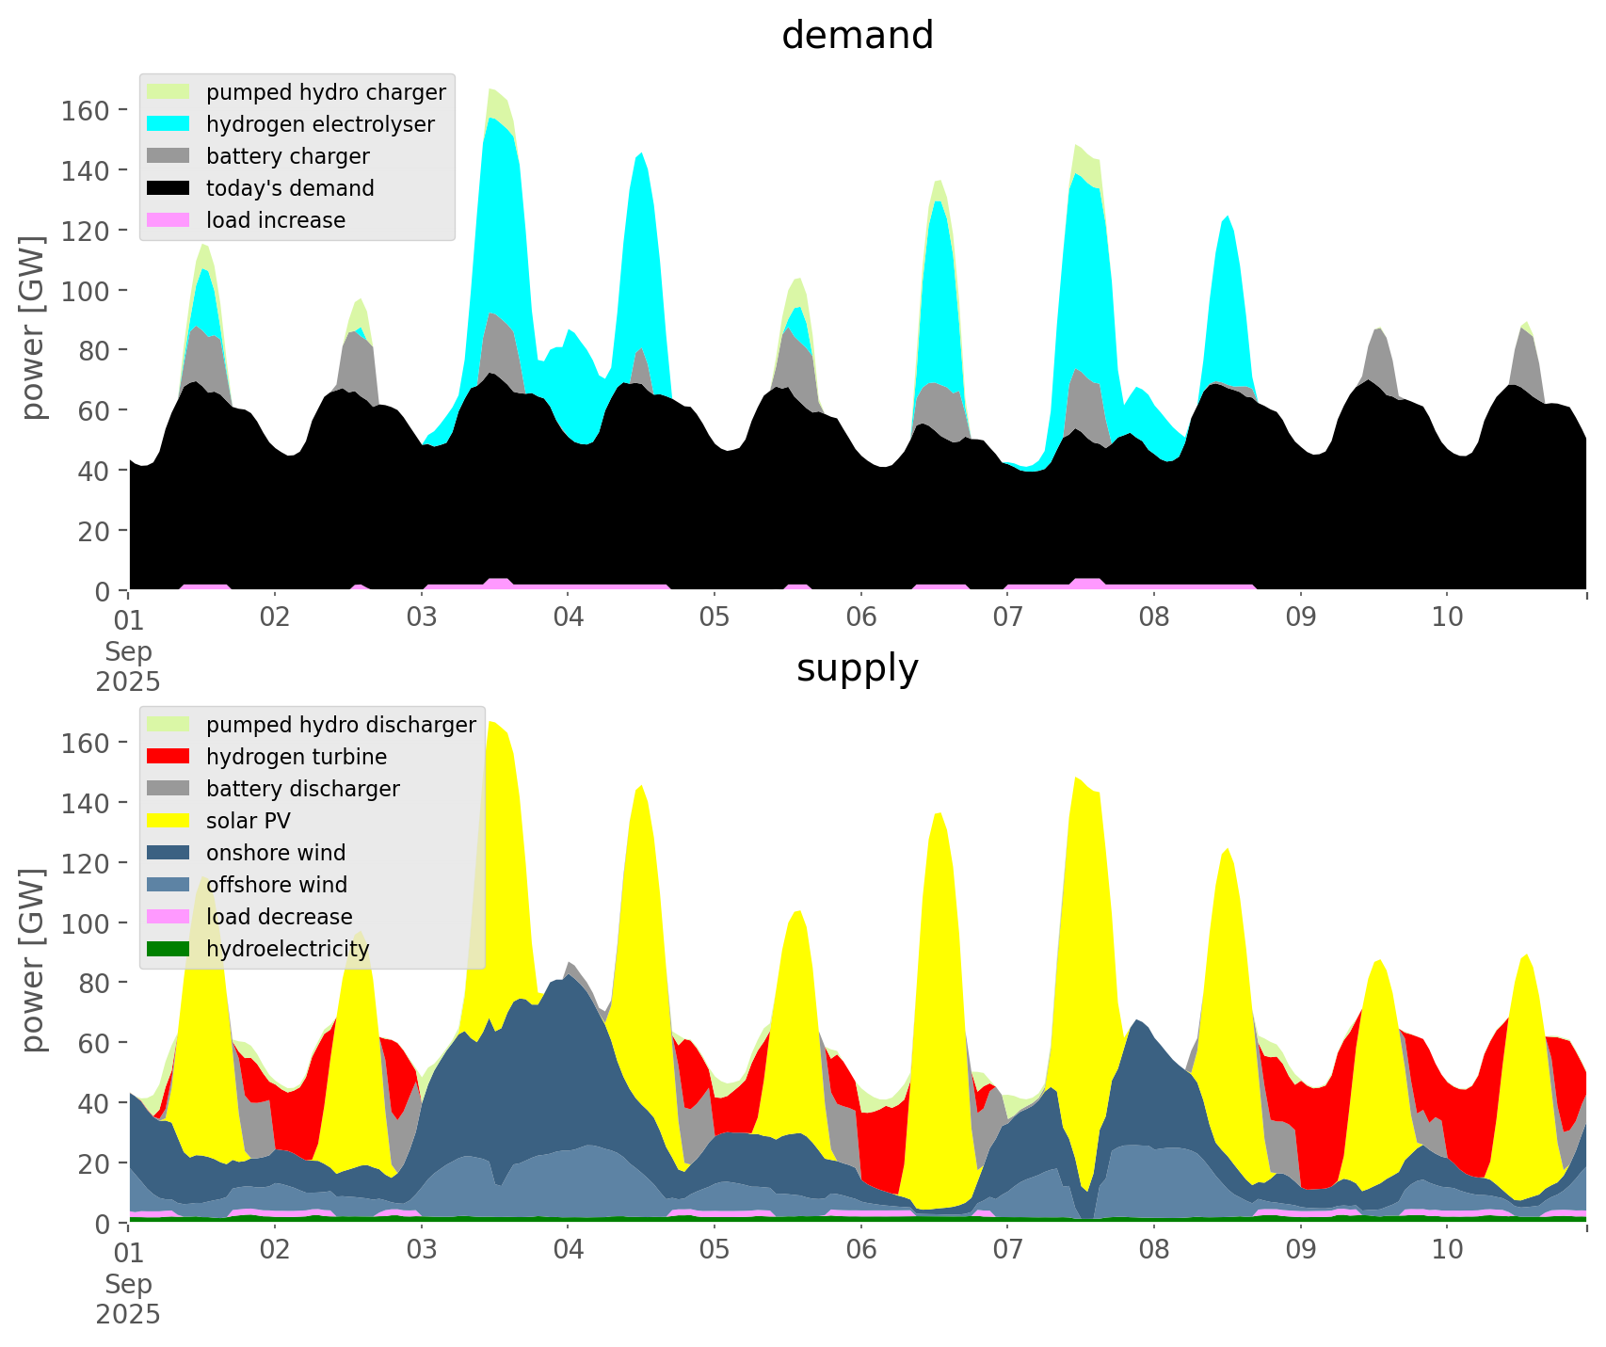This screenshot has height=1347, width=1606.
Task: Click the load decrease legend label
Action: click(279, 917)
